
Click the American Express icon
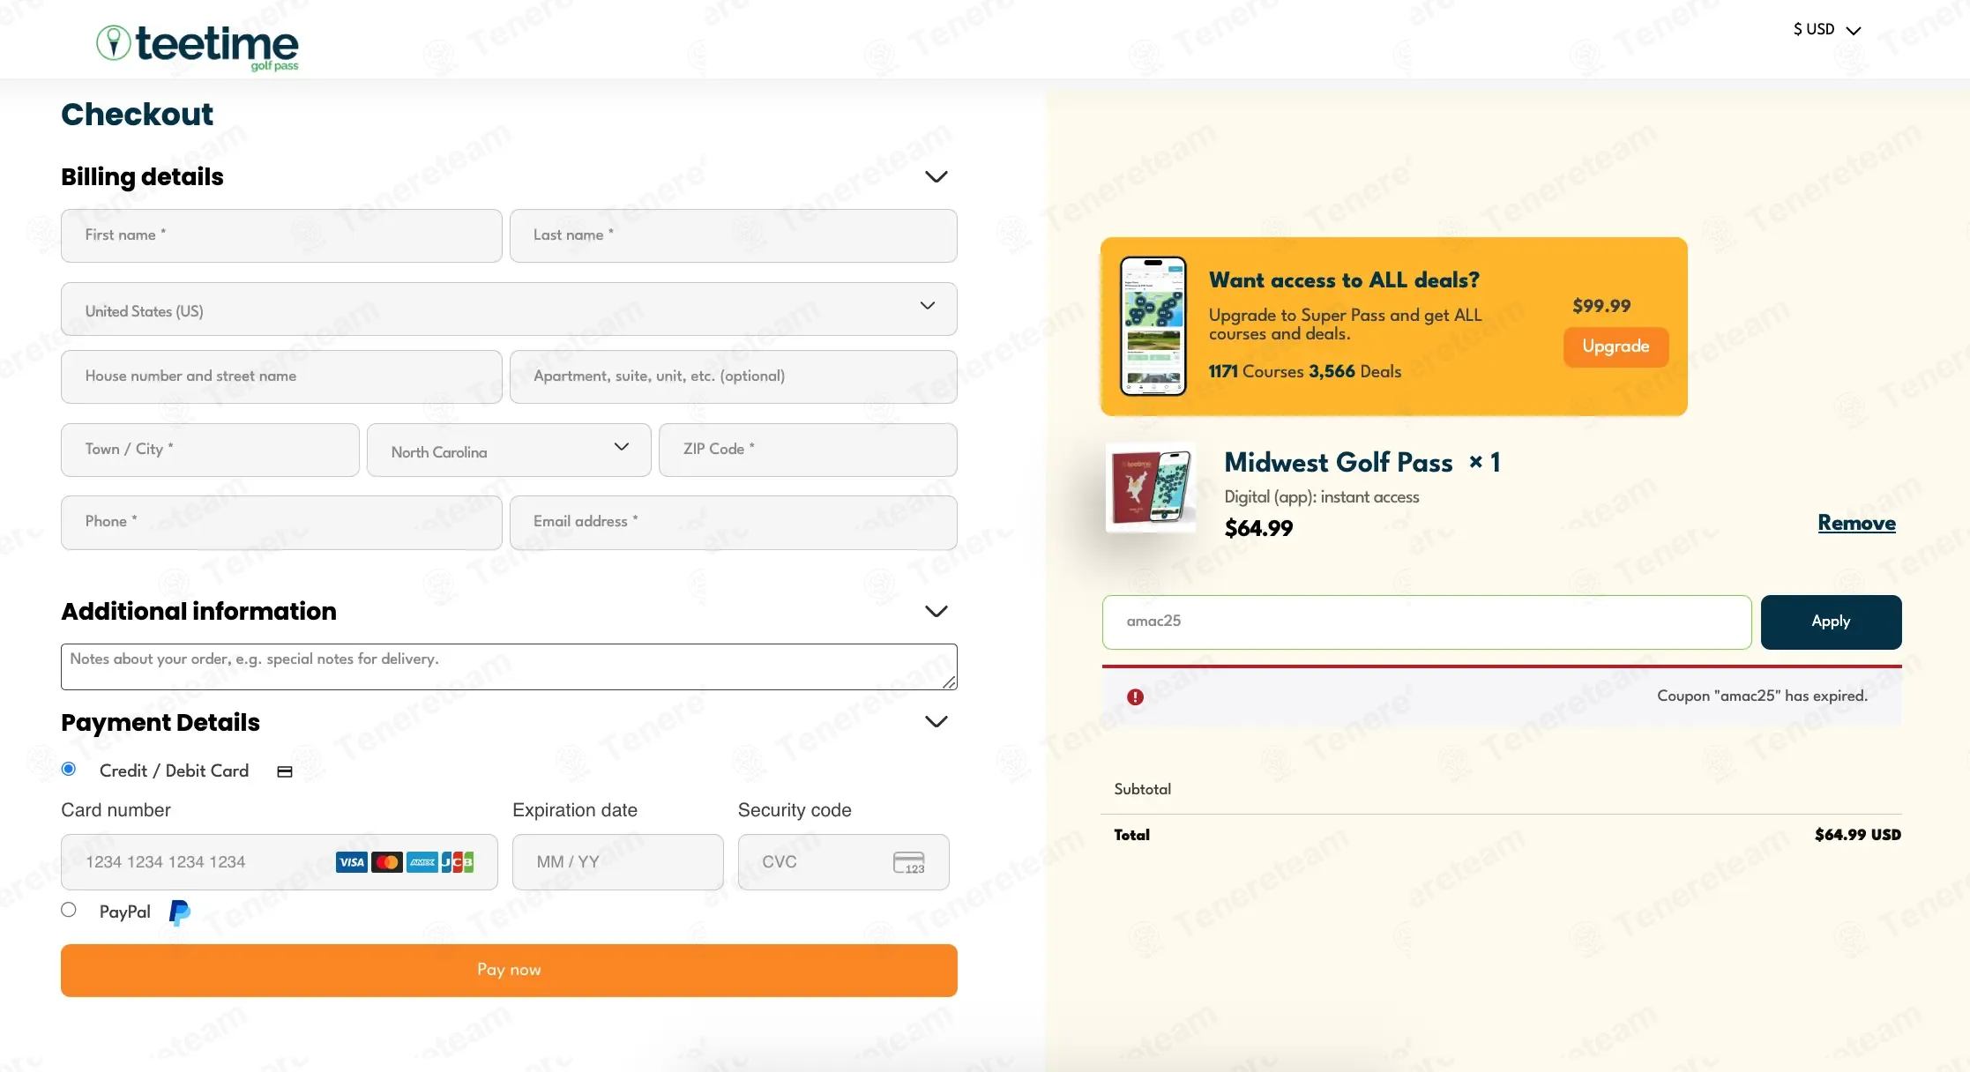(422, 862)
